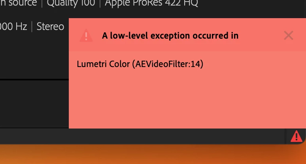Click the orange desktop wallpaper below the window
Screen dimensions: 306x164
(153, 154)
